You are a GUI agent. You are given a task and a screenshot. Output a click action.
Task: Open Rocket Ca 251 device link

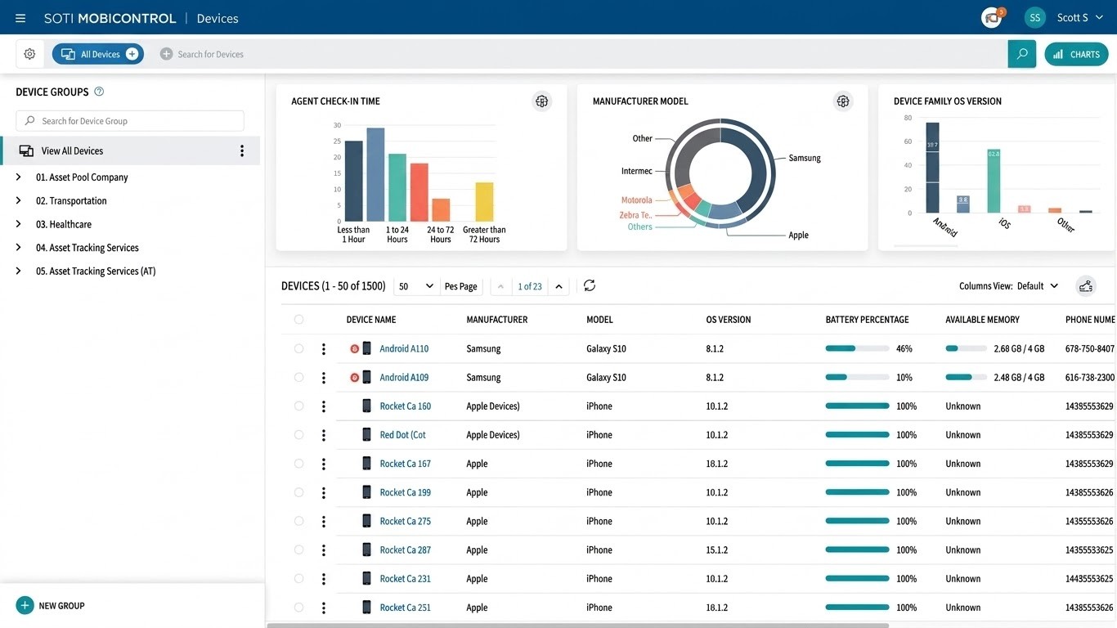click(x=406, y=608)
